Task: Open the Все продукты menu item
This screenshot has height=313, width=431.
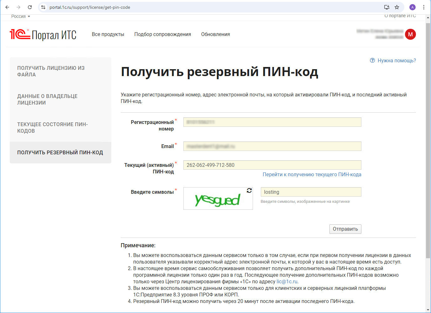Action: click(108, 34)
